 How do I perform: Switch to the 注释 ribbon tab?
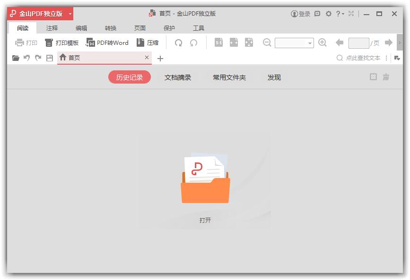[x=52, y=28]
